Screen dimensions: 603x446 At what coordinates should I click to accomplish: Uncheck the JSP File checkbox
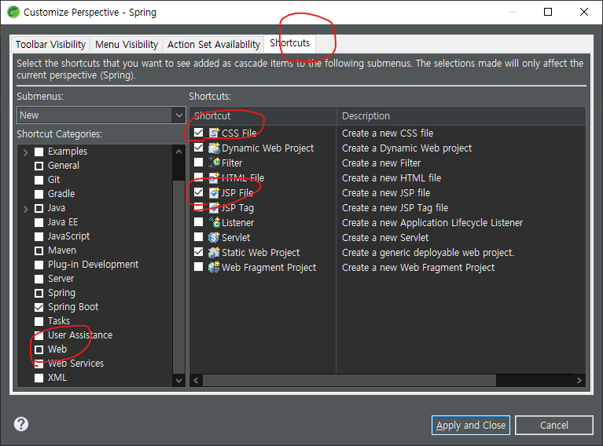pyautogui.click(x=198, y=192)
